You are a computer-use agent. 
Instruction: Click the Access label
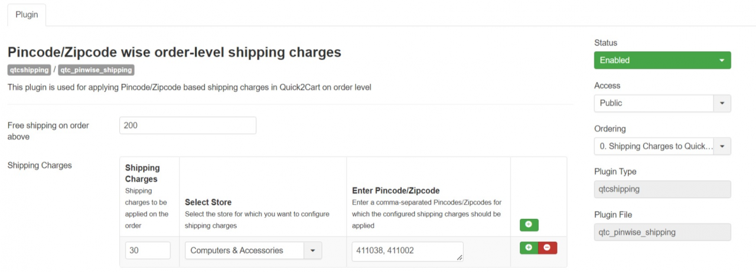tap(607, 86)
